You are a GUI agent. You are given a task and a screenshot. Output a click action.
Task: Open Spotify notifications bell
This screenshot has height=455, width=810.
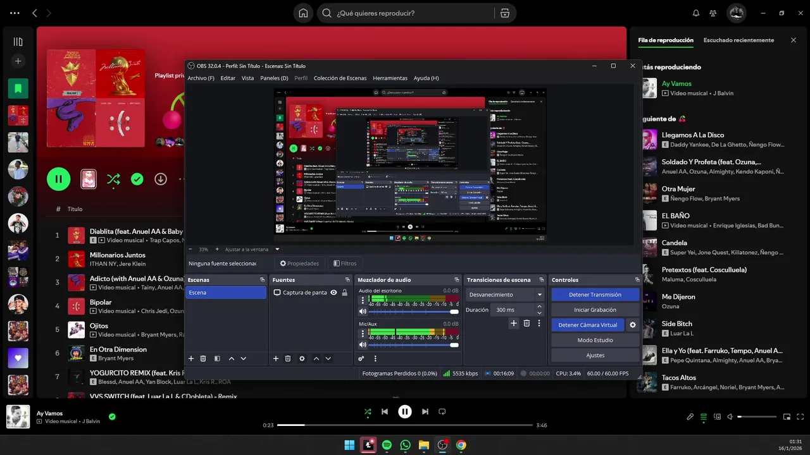pyautogui.click(x=696, y=13)
